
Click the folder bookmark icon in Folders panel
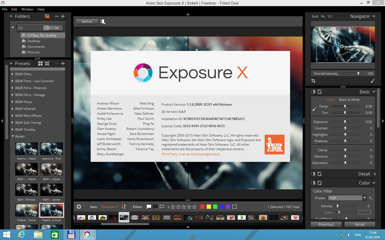(47, 16)
